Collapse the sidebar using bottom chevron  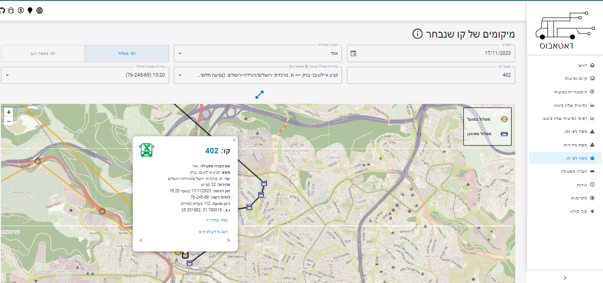(565, 278)
